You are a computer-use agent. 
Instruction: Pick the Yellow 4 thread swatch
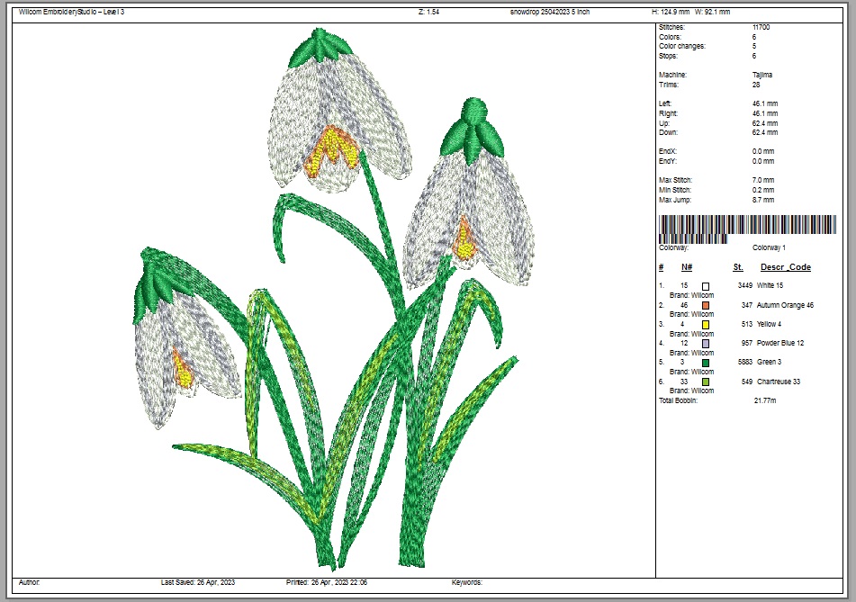(706, 324)
